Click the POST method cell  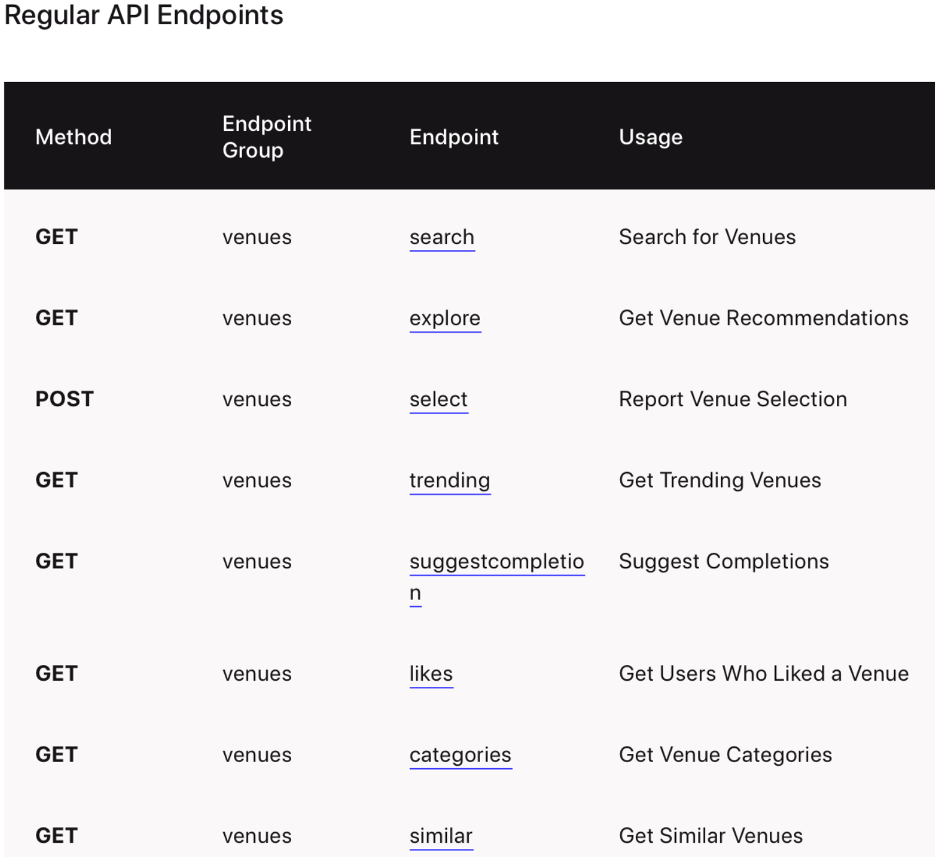65,399
